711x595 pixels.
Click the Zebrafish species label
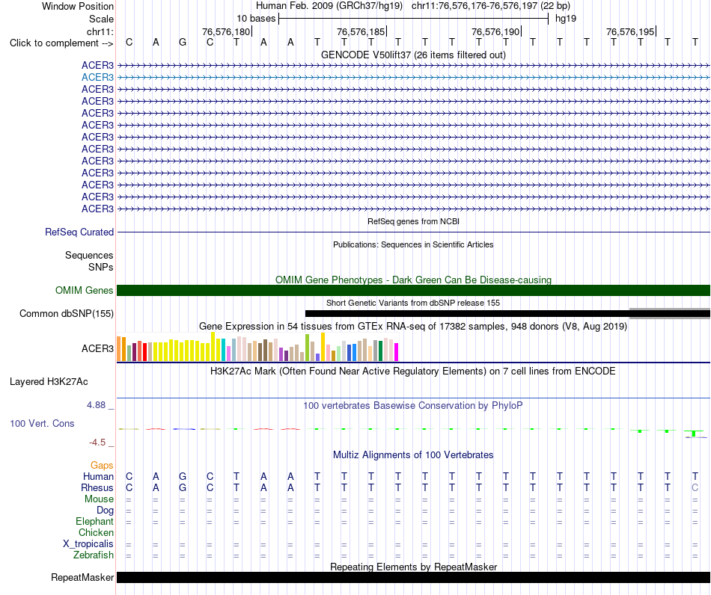coord(94,555)
